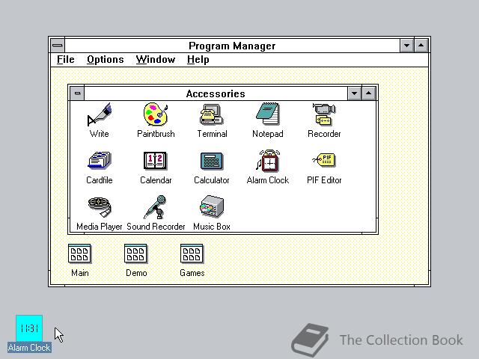Open the File menu

(65, 60)
